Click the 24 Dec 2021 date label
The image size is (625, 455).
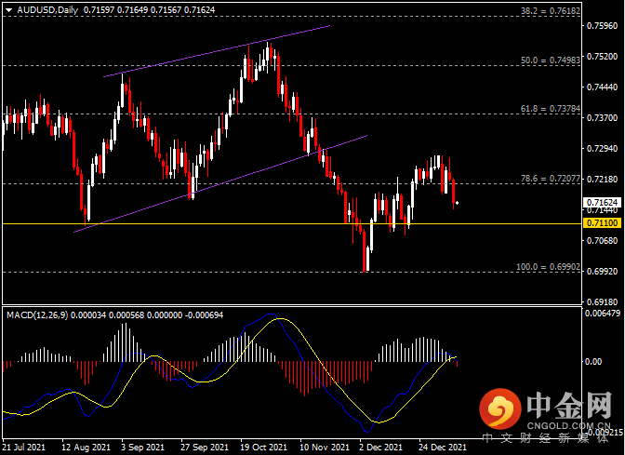click(x=443, y=448)
